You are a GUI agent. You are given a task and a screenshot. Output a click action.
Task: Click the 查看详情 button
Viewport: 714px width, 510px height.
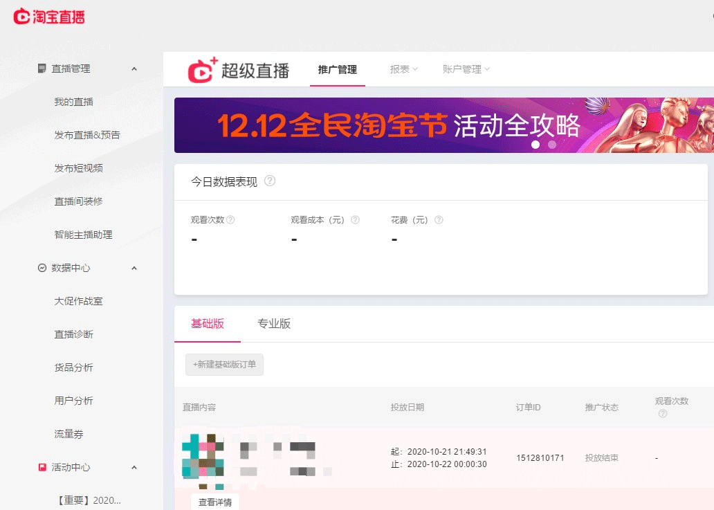(215, 502)
